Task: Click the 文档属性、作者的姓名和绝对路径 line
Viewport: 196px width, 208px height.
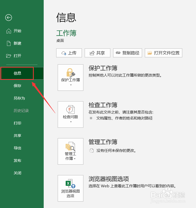Action: 124,118
